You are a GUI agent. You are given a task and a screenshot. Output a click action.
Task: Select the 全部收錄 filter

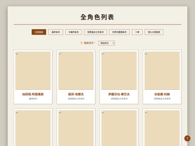[39, 32]
